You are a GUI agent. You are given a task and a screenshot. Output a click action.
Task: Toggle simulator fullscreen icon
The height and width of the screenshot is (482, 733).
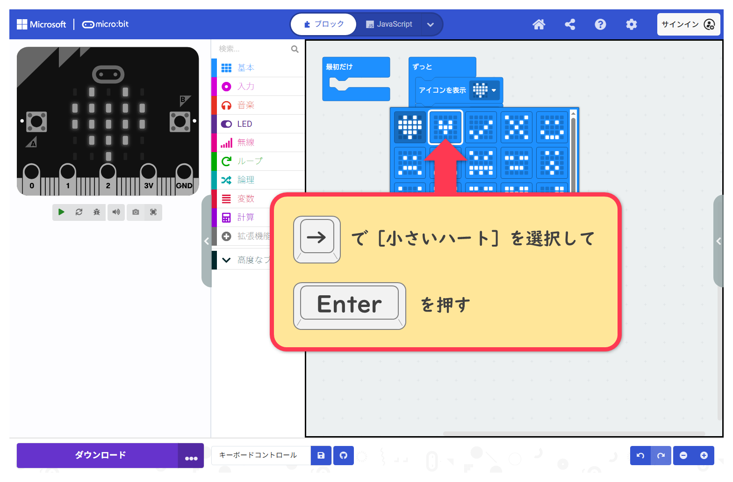pyautogui.click(x=153, y=212)
